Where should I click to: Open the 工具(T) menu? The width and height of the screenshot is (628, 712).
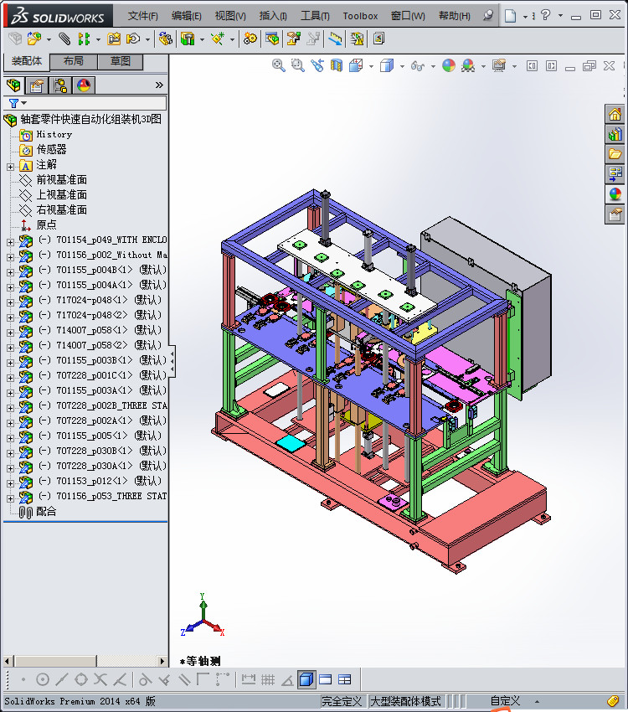[x=315, y=16]
